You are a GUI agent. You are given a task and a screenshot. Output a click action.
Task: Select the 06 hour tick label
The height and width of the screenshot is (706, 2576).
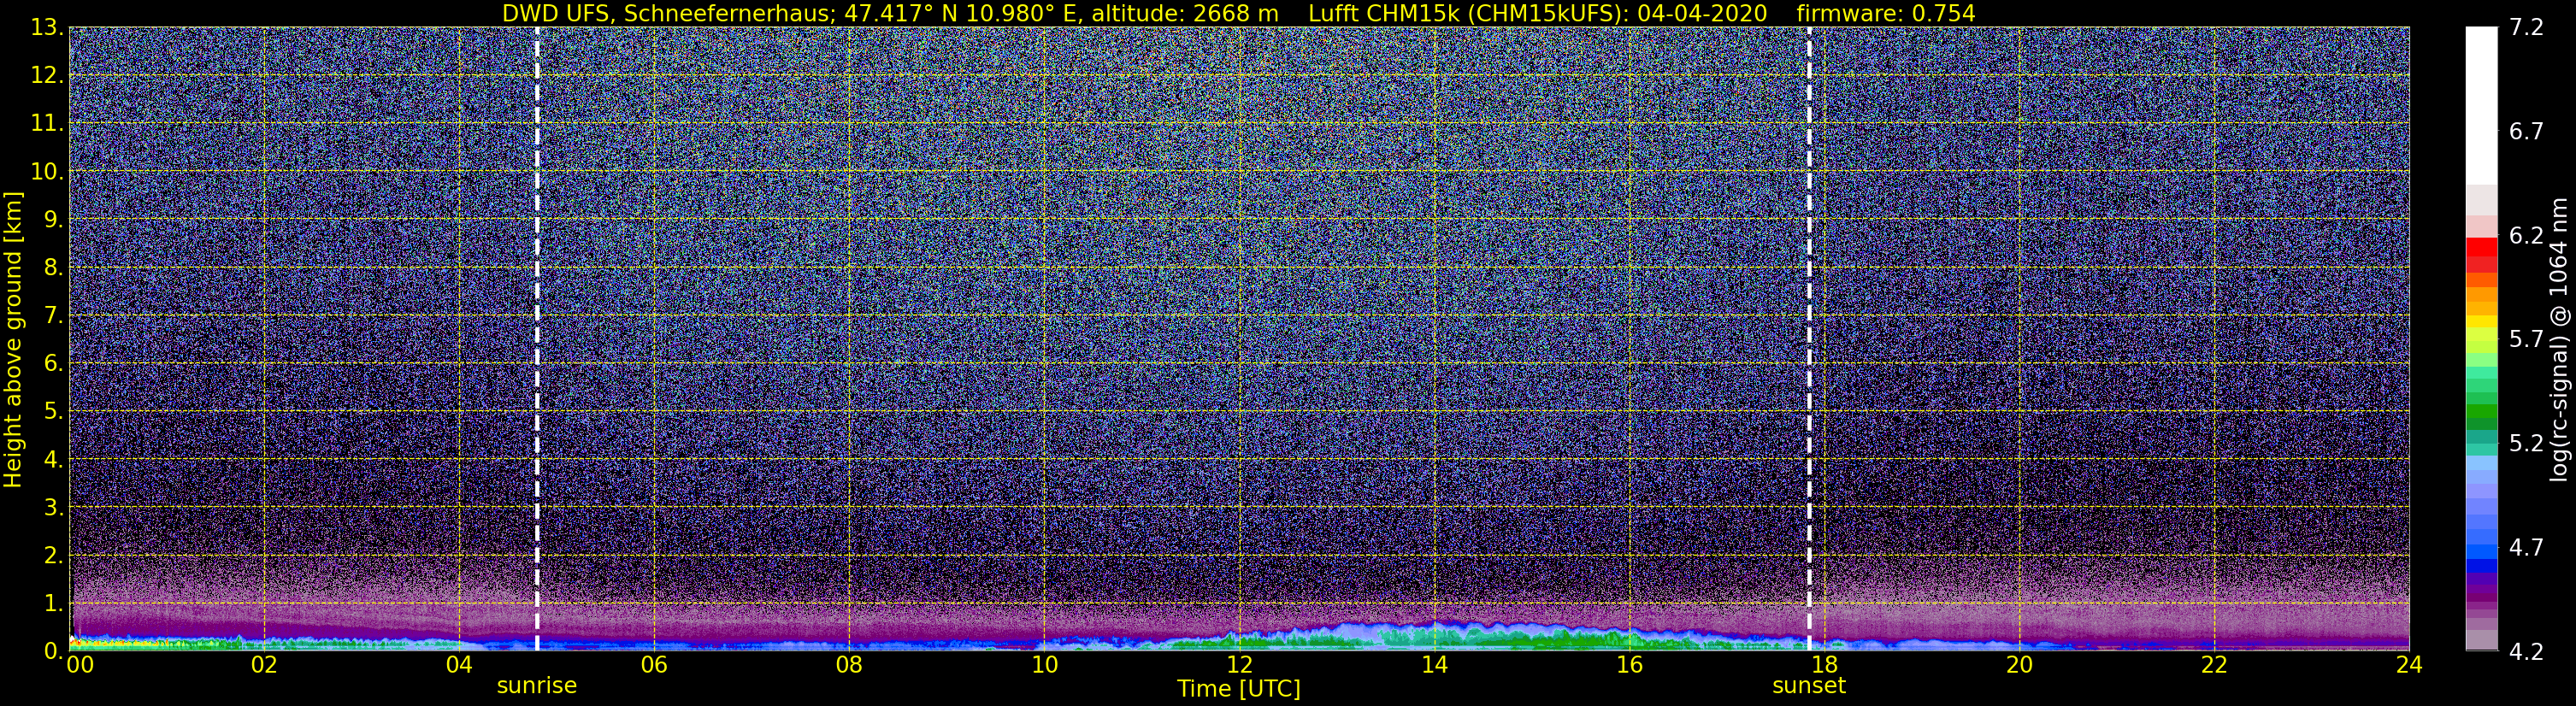point(654,665)
